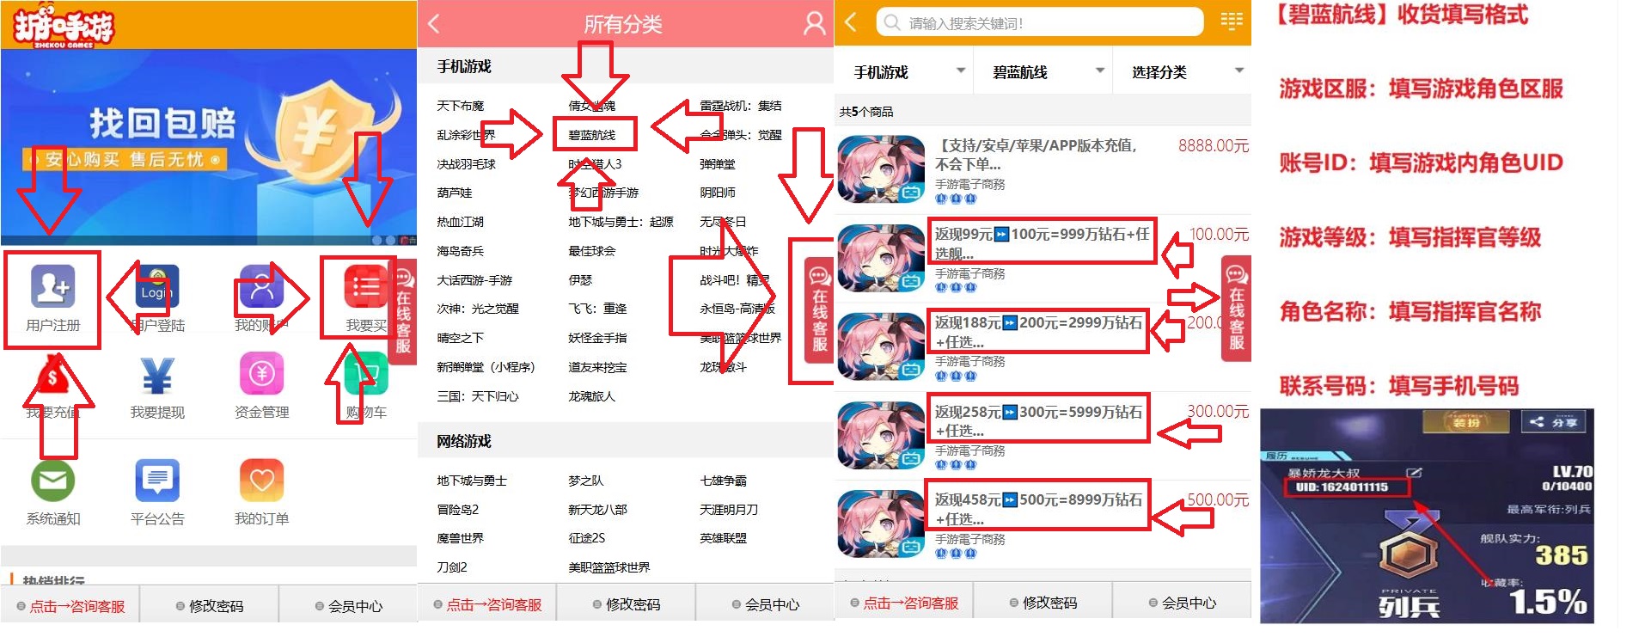Expand the 手机游戏 dropdown filter
Image resolution: width=1645 pixels, height=637 pixels.
click(x=903, y=72)
